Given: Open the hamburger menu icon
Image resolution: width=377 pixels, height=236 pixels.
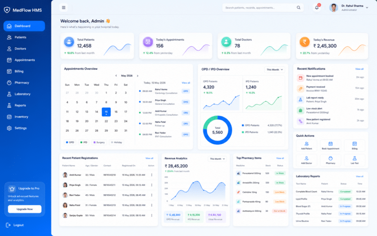Looking at the screenshot, I should [63, 8].
